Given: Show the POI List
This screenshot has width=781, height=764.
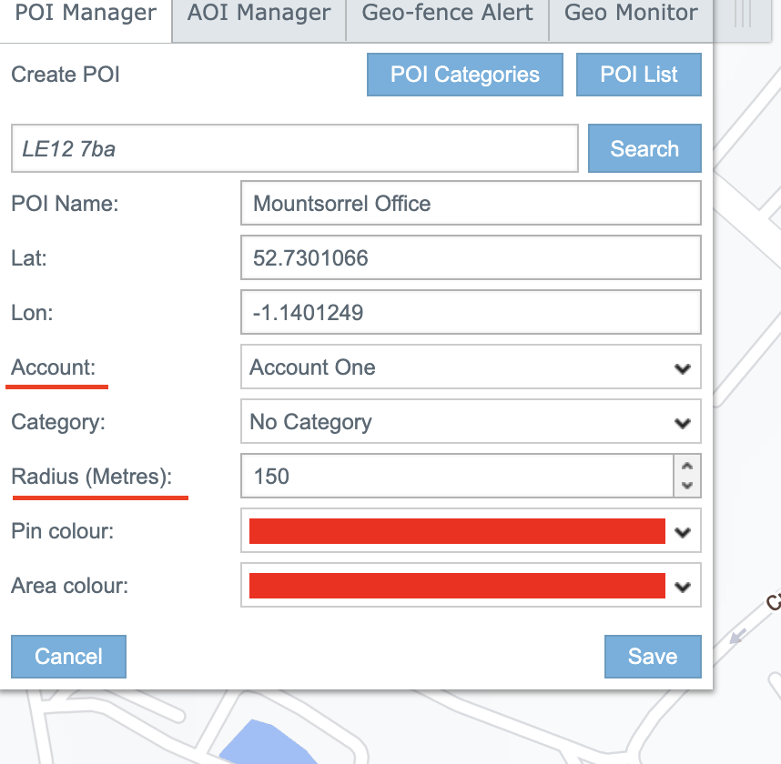Looking at the screenshot, I should (x=638, y=75).
